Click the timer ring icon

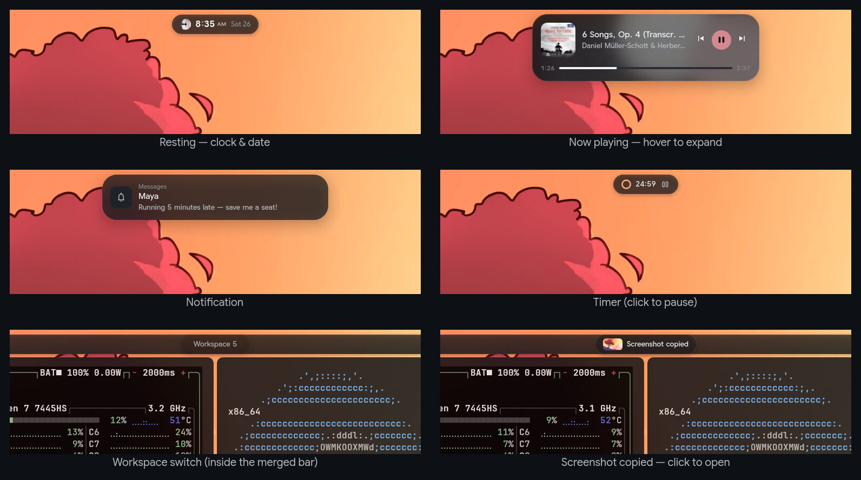click(x=626, y=184)
